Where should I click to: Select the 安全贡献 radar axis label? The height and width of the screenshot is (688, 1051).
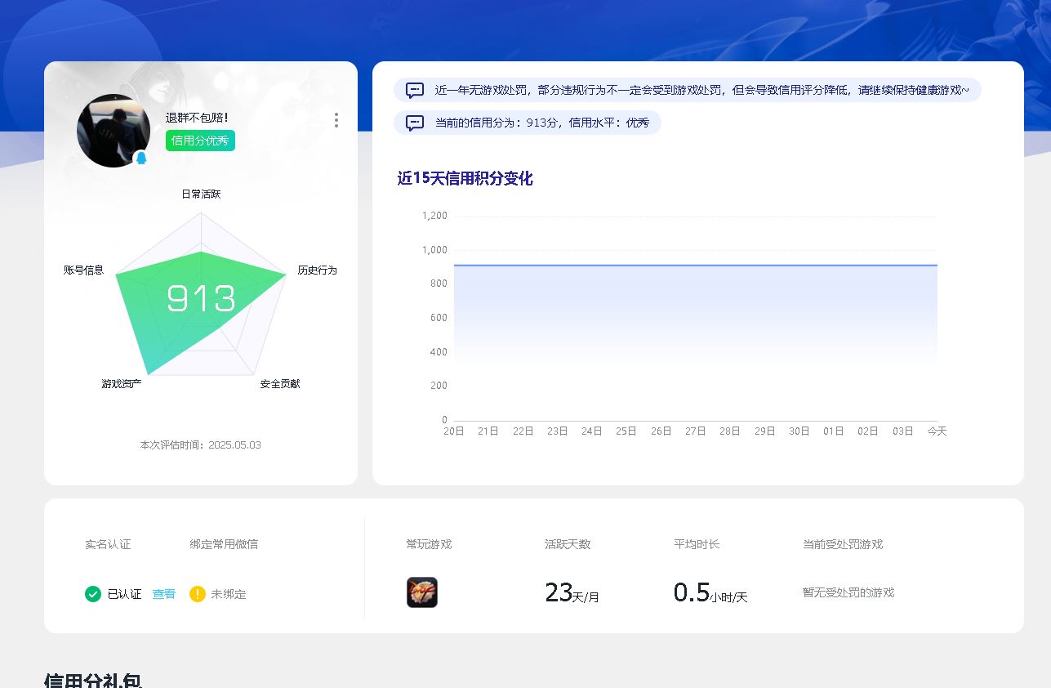click(x=280, y=384)
